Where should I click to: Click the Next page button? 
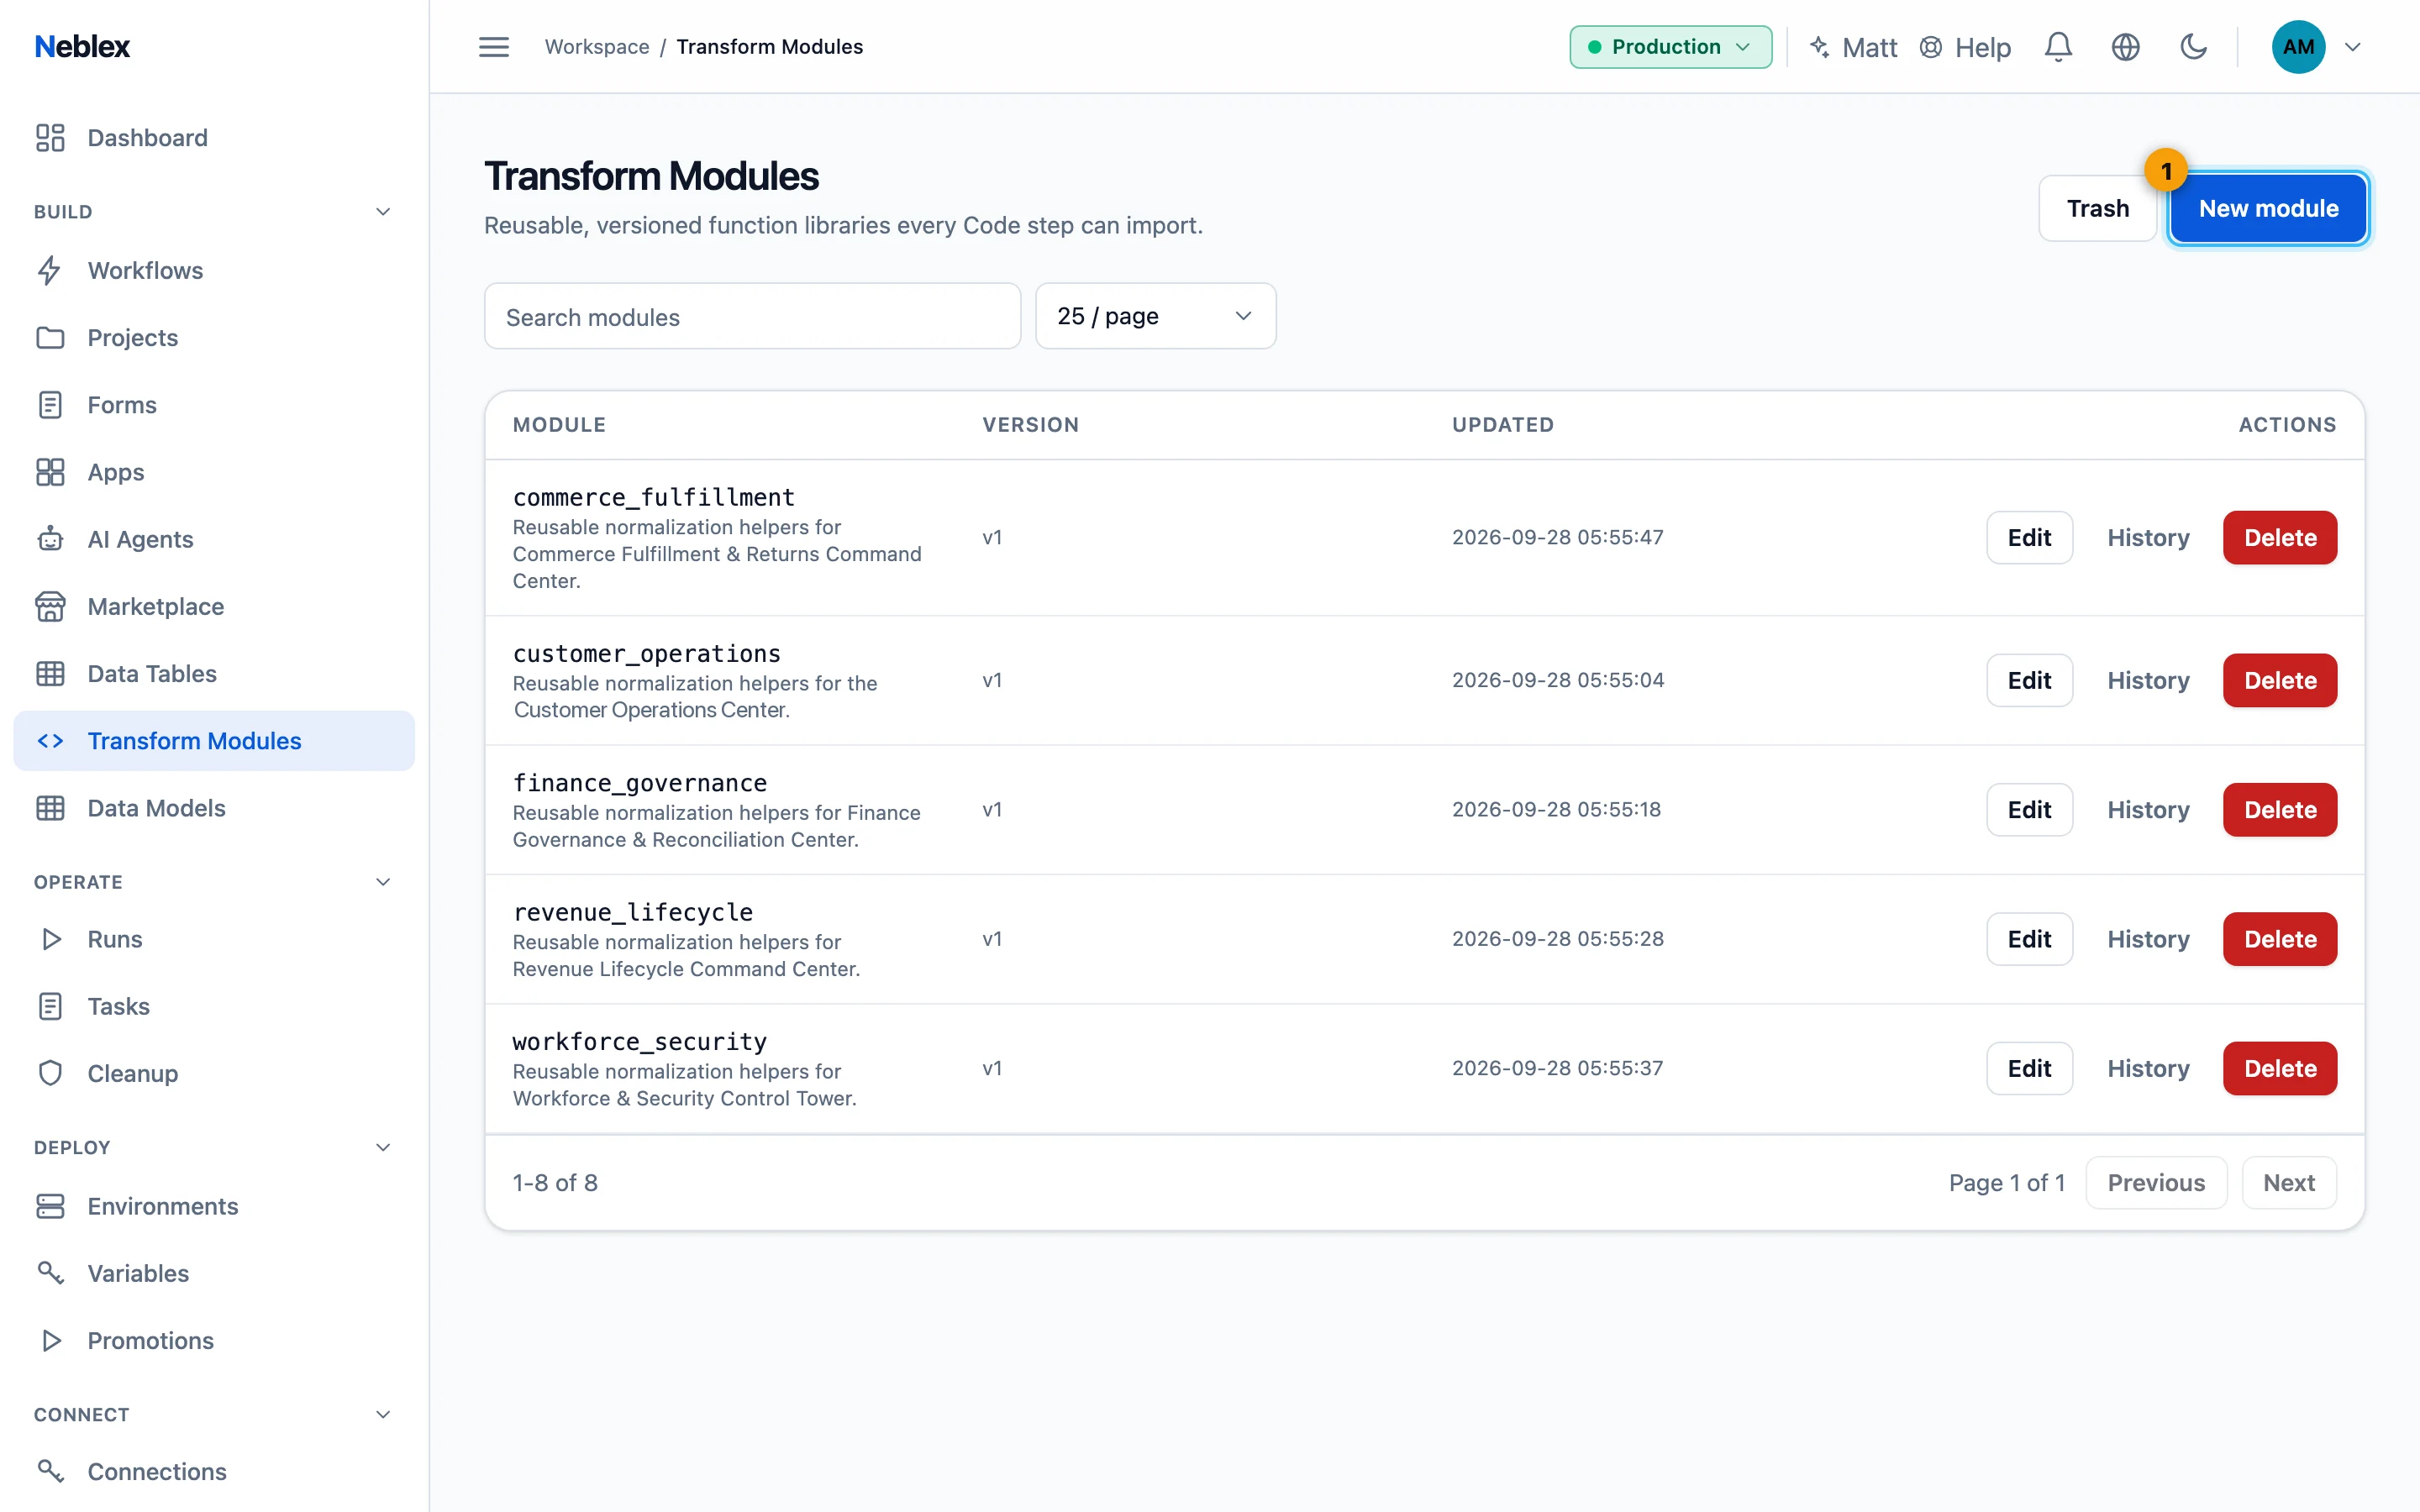point(2288,1183)
